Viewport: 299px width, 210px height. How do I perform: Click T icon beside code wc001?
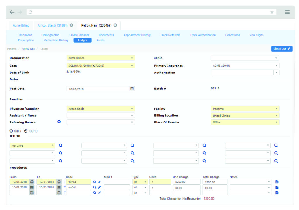[65, 187]
